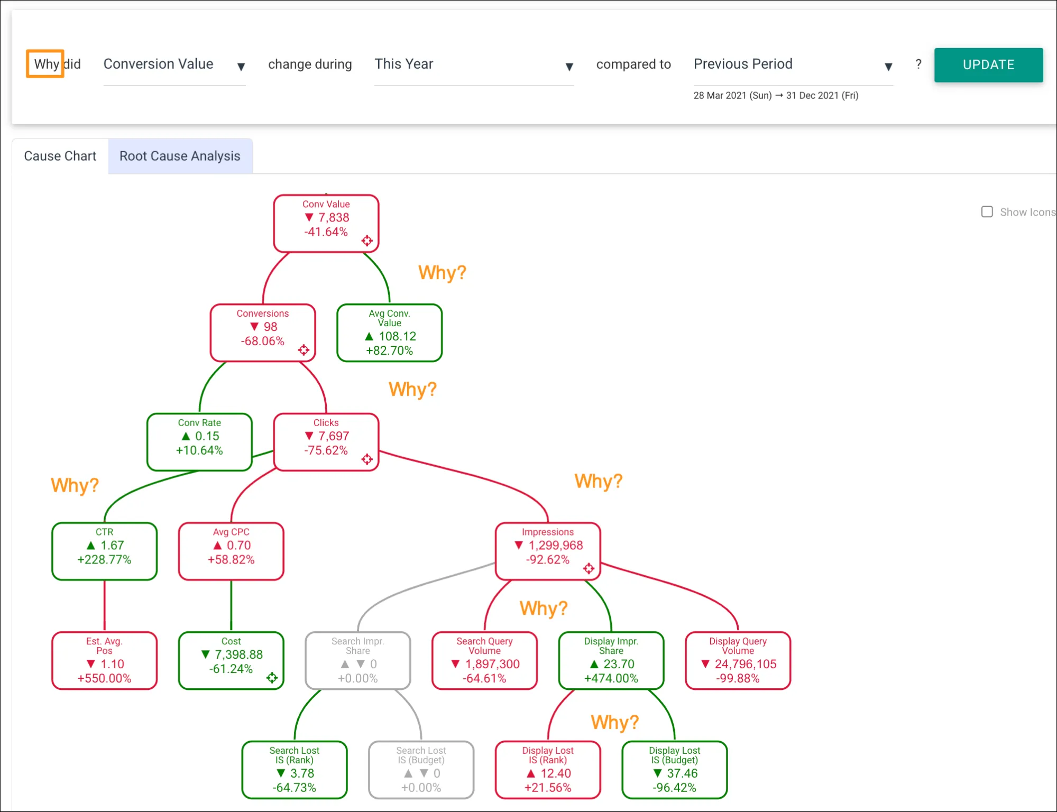Click the target icon inside the Conversions node
This screenshot has width=1057, height=812.
tap(304, 349)
